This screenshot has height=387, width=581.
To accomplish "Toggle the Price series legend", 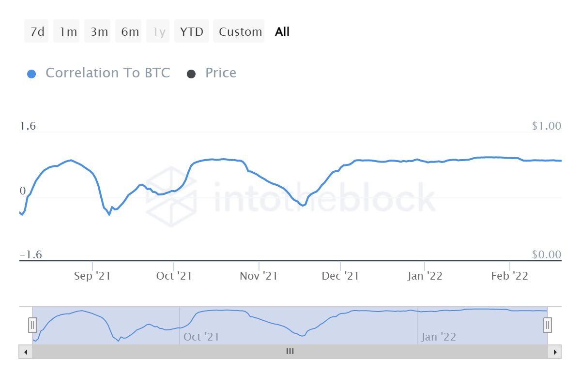I will coord(221,73).
